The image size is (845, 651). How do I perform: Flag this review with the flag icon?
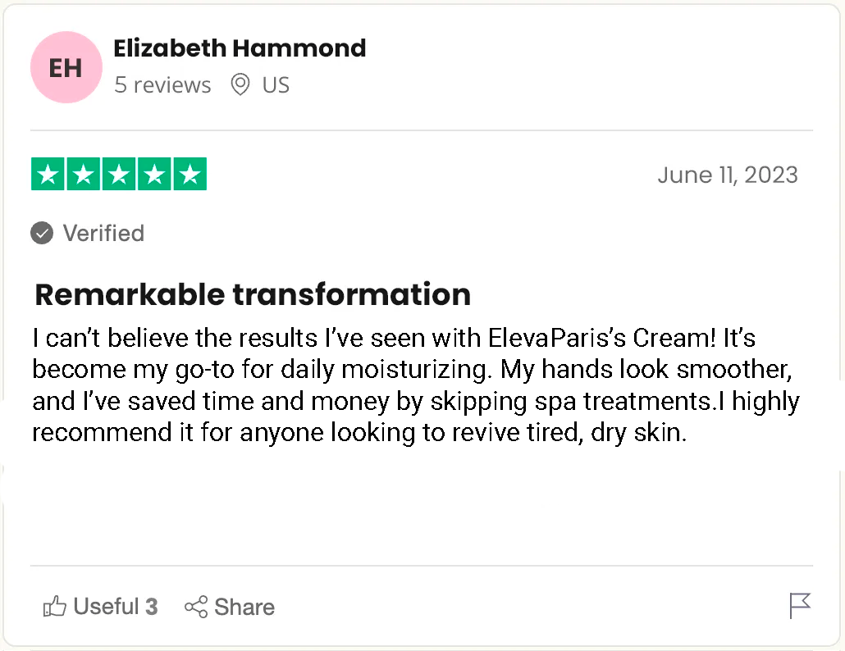click(x=799, y=606)
